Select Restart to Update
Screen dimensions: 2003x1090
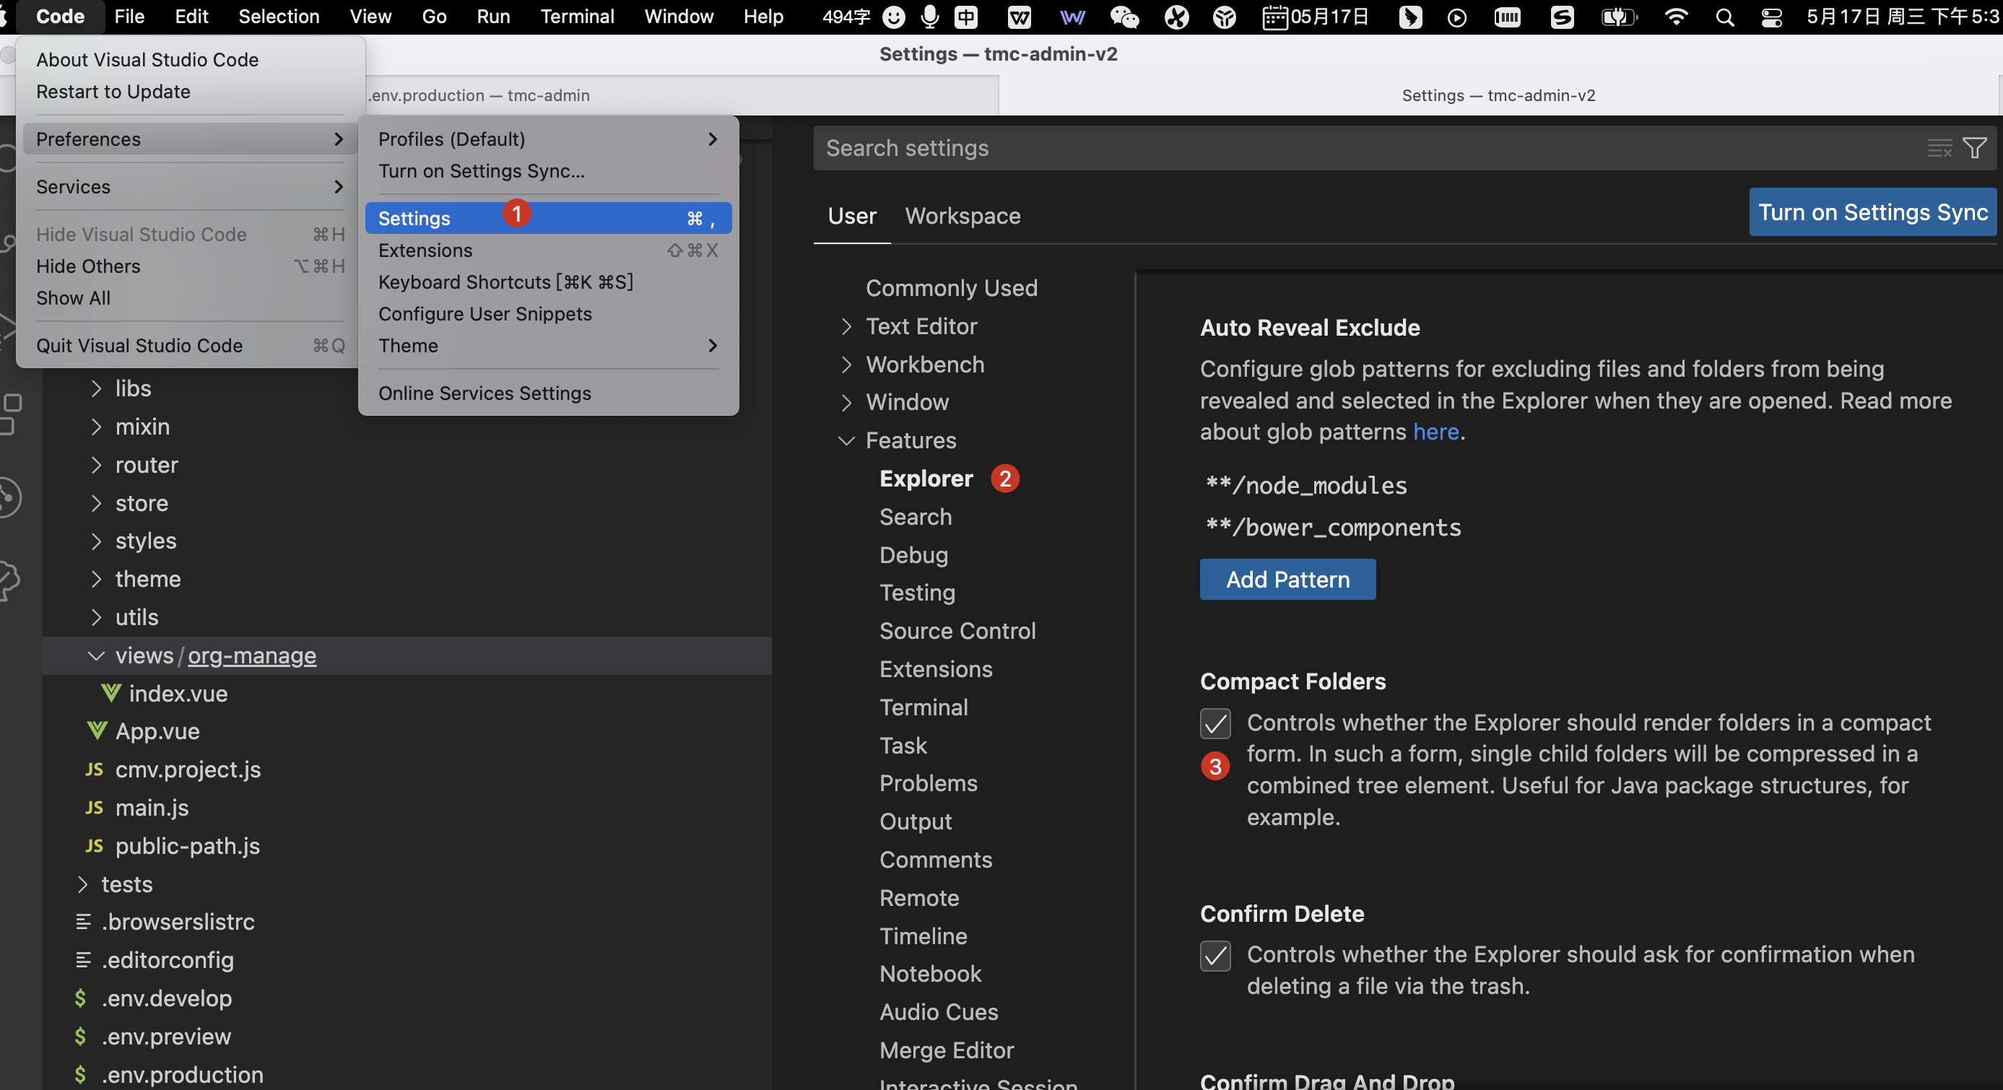(190, 92)
